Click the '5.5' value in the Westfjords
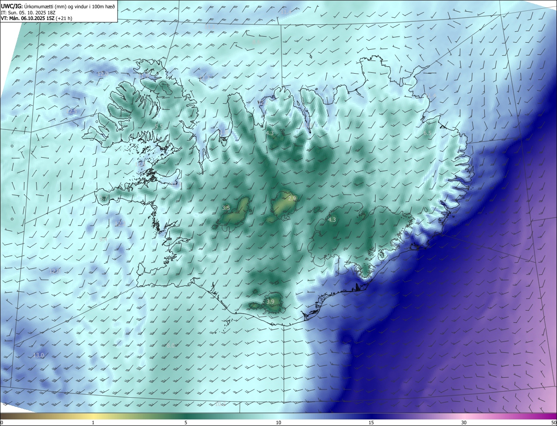This screenshot has height=426, width=557. point(158,126)
